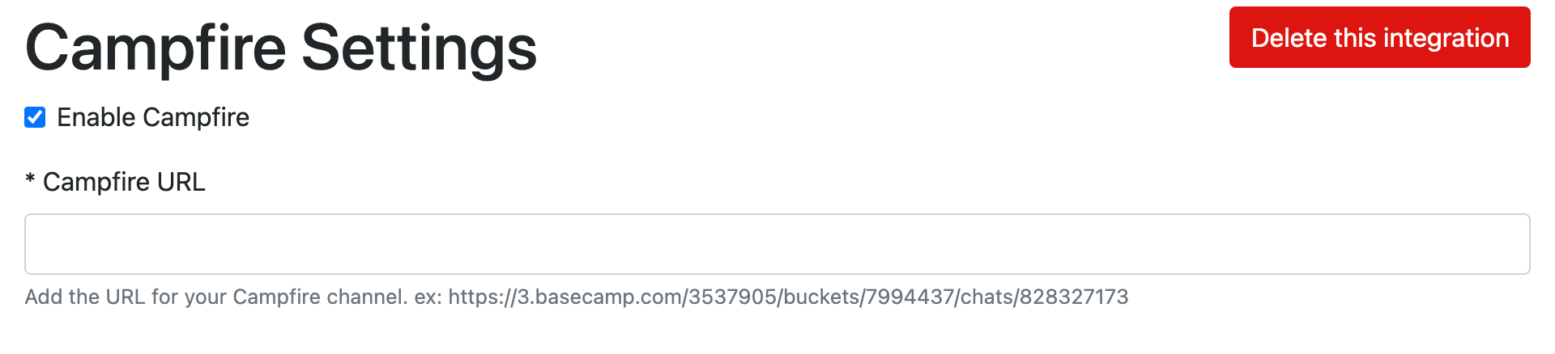Click the right end of URL text box
The width and height of the screenshot is (1555, 354).
tap(1513, 244)
